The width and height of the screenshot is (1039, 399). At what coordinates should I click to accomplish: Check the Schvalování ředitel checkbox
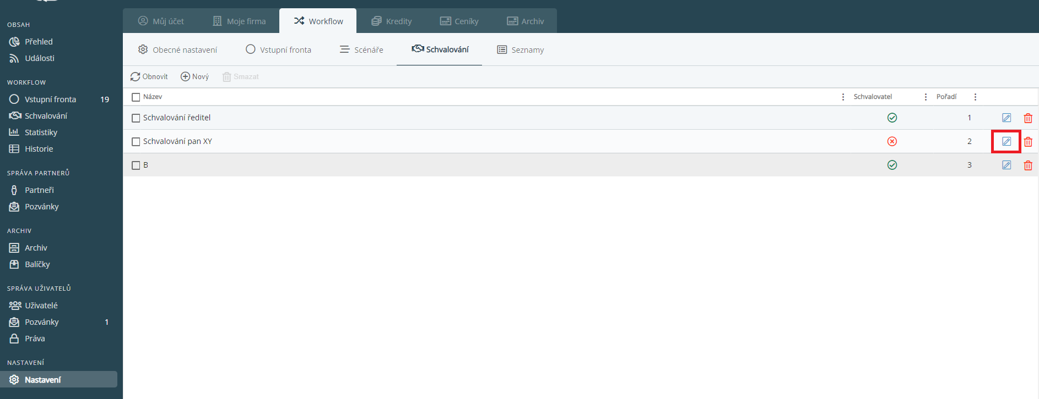136,118
